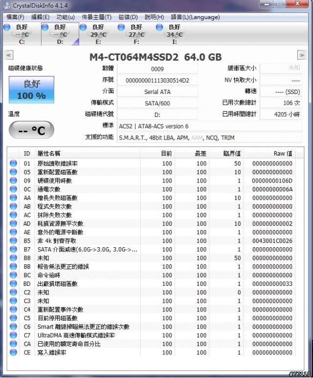Click status icon of attribute AA
The width and height of the screenshot is (313, 378).
pyautogui.click(x=14, y=198)
